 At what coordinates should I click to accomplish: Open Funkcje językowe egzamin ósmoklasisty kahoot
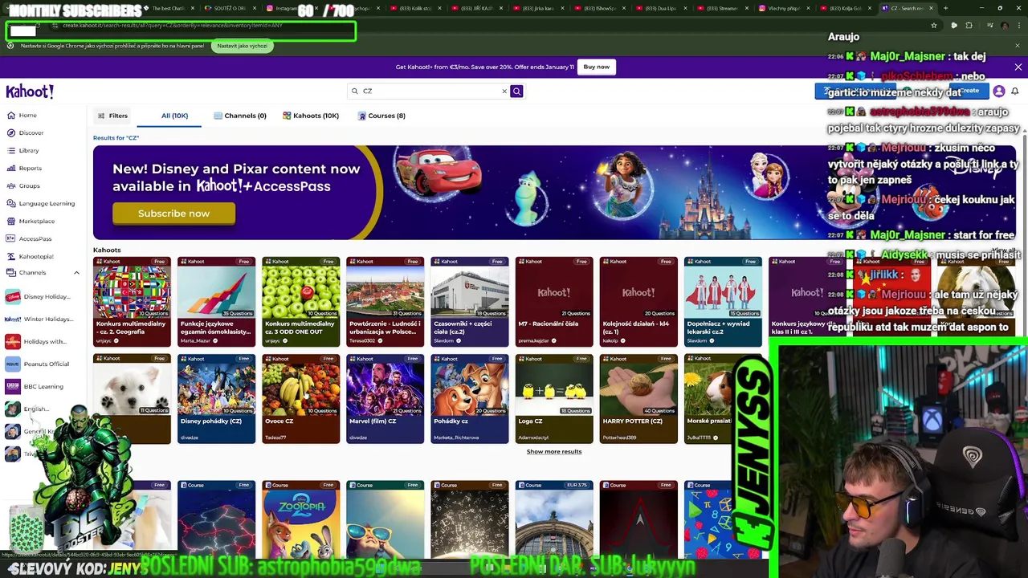pyautogui.click(x=216, y=301)
